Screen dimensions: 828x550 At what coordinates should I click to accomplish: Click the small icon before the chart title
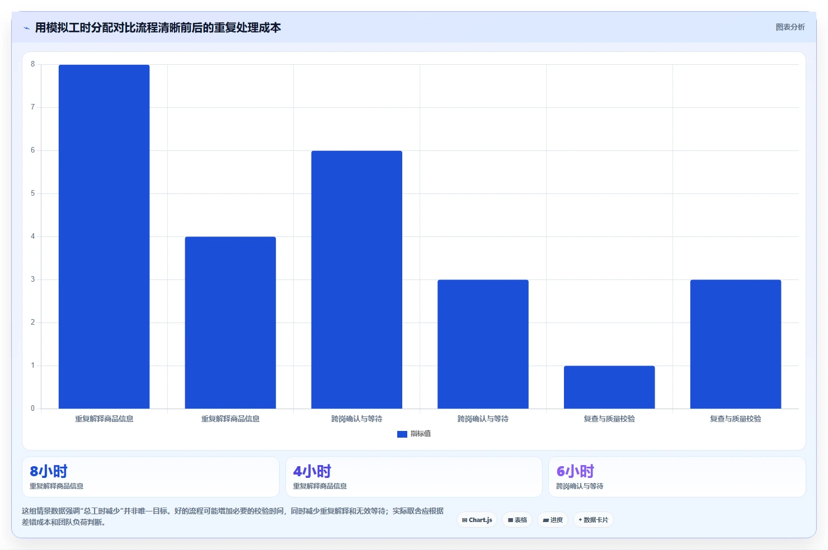[26, 28]
